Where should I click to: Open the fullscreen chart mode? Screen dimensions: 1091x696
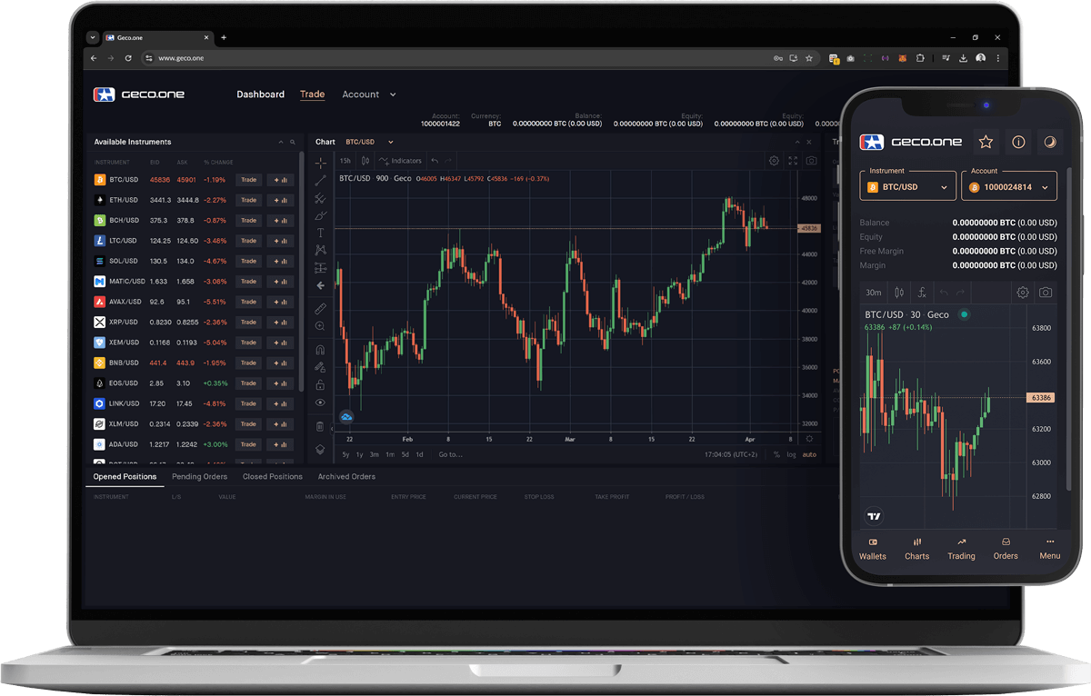(793, 161)
